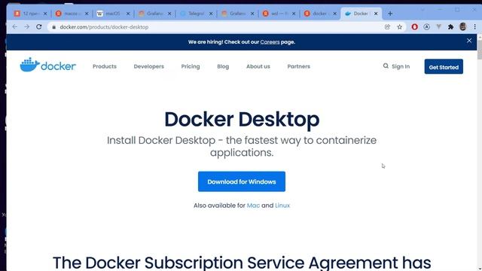
Task: Open the Products navigation menu
Action: point(105,66)
